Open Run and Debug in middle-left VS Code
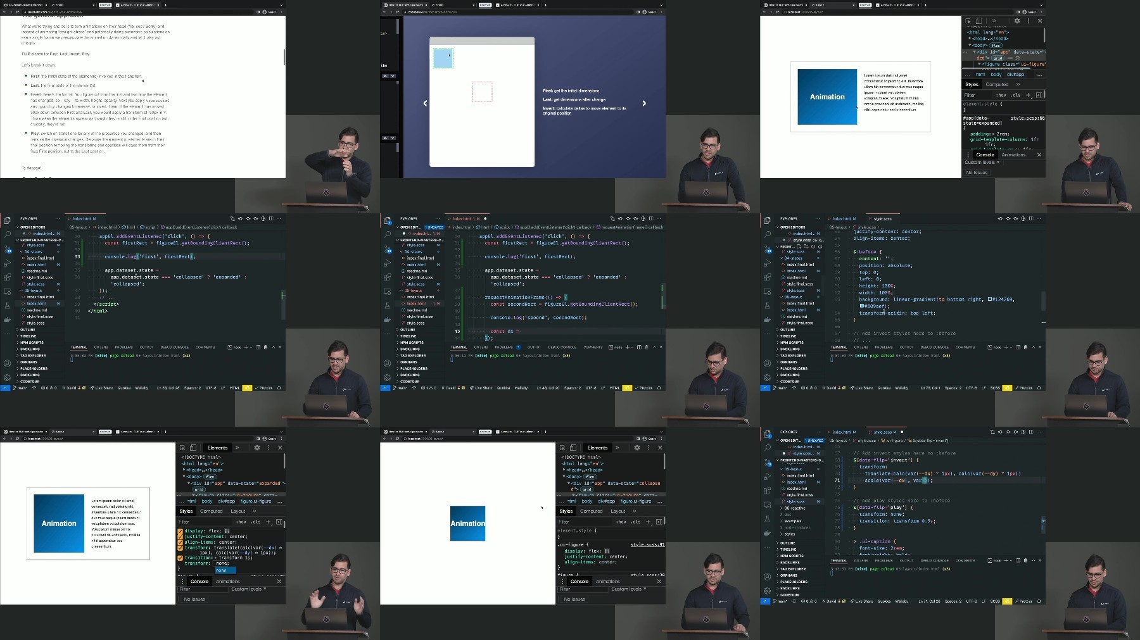This screenshot has height=640, width=1140. pyautogui.click(x=7, y=263)
